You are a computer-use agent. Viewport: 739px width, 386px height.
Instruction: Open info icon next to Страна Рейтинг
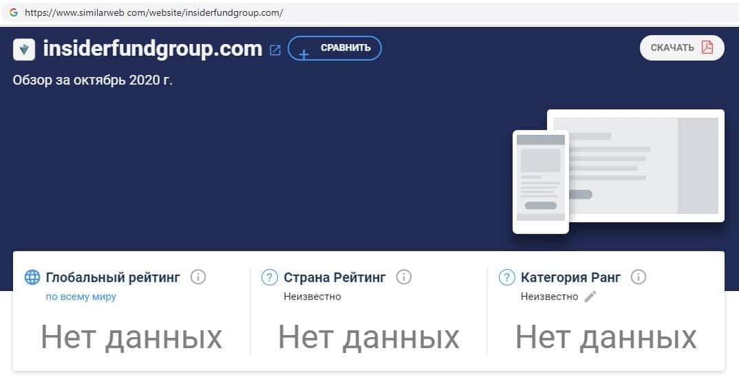(403, 277)
